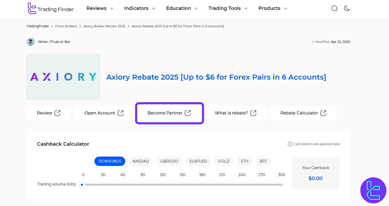389x206 pixels.
Task: Click the trading volume slider track
Action: click(183, 185)
